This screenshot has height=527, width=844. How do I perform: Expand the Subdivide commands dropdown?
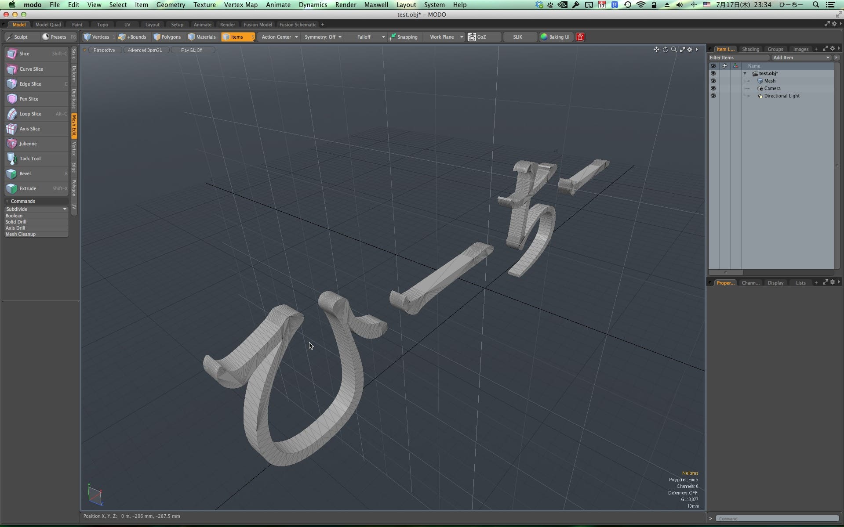pyautogui.click(x=65, y=209)
